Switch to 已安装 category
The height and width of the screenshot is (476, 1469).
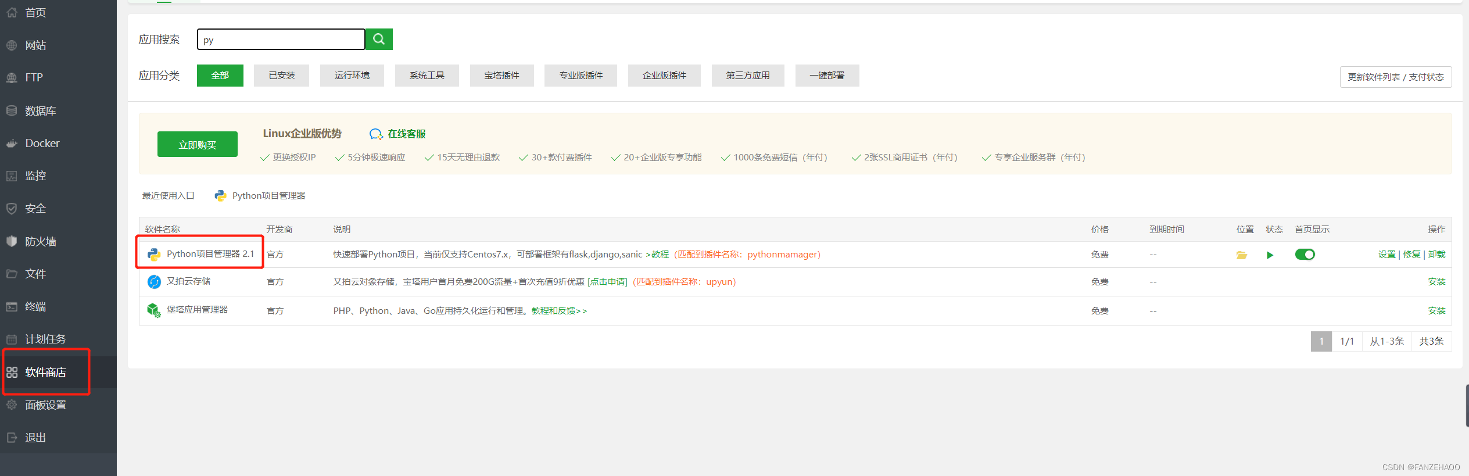282,76
